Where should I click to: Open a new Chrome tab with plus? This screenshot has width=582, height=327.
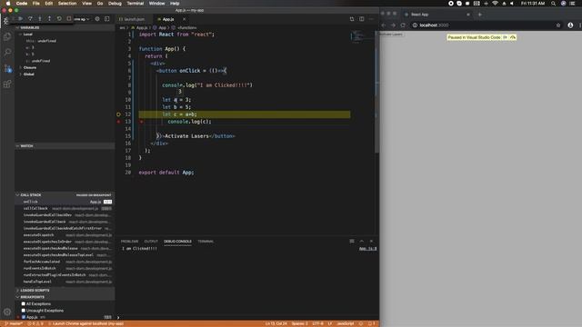(480, 15)
